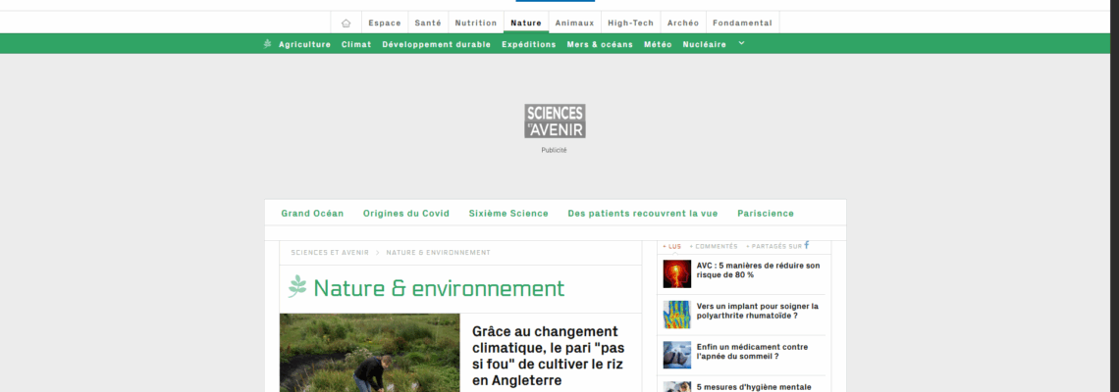This screenshot has width=1119, height=392.
Task: Open the sleep apnea article thumbnail
Action: [x=676, y=355]
